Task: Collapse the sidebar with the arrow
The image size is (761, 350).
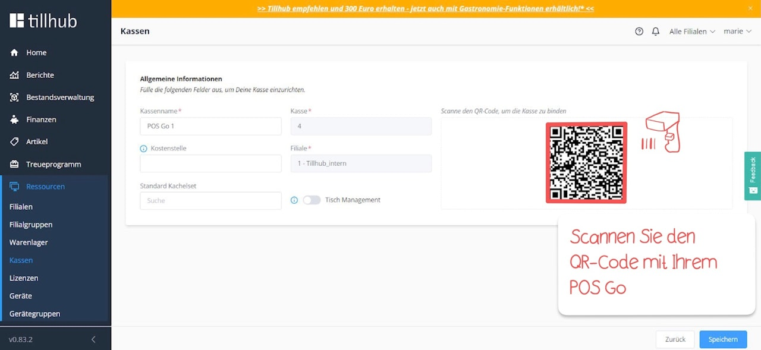Action: point(93,339)
